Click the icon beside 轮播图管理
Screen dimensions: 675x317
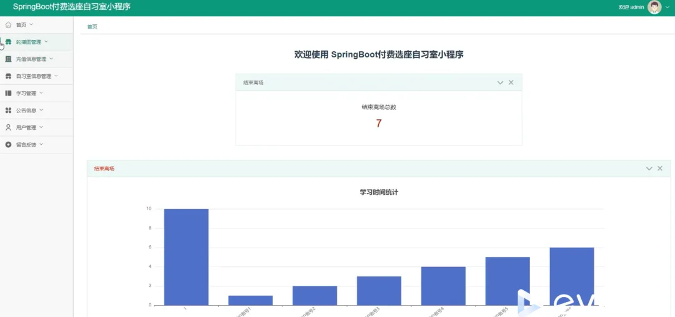pyautogui.click(x=8, y=42)
